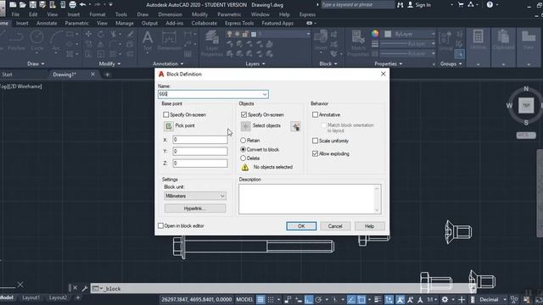Viewport: 543px width, 305px height.
Task: Check Open in block editor
Action: pos(160,226)
